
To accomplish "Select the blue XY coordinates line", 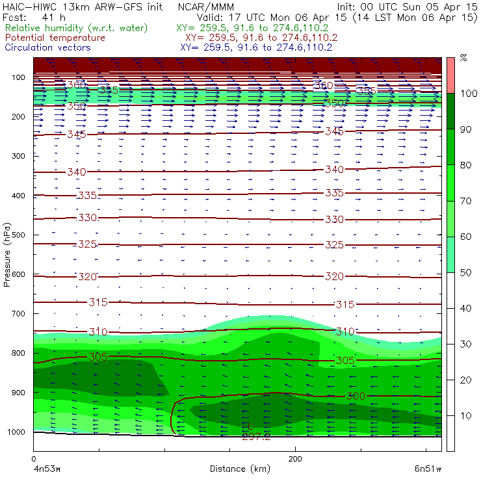I will (256, 47).
